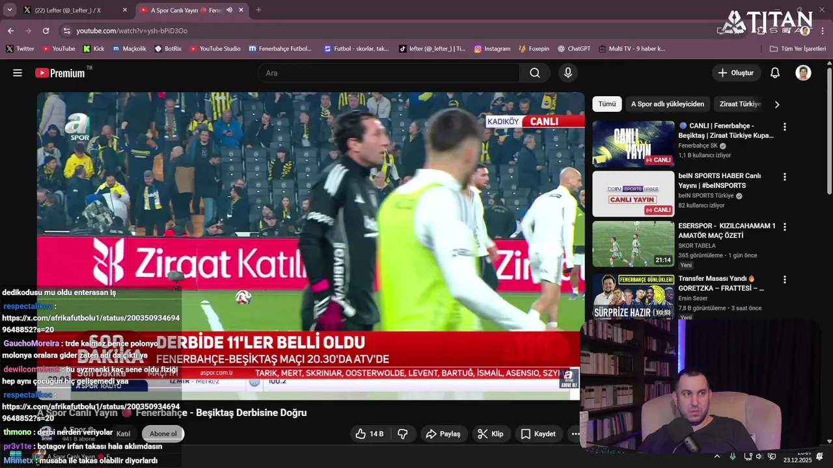Viewport: 833px width, 468px height.
Task: Open the Tüm Yer İşaretleri folder
Action: click(797, 49)
